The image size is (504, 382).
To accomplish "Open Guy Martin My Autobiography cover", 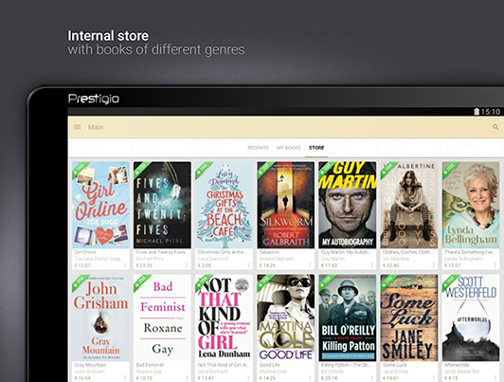I will [348, 205].
